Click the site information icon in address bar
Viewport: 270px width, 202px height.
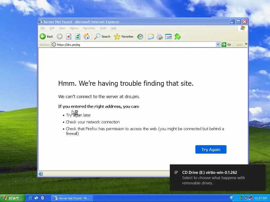tap(54, 44)
